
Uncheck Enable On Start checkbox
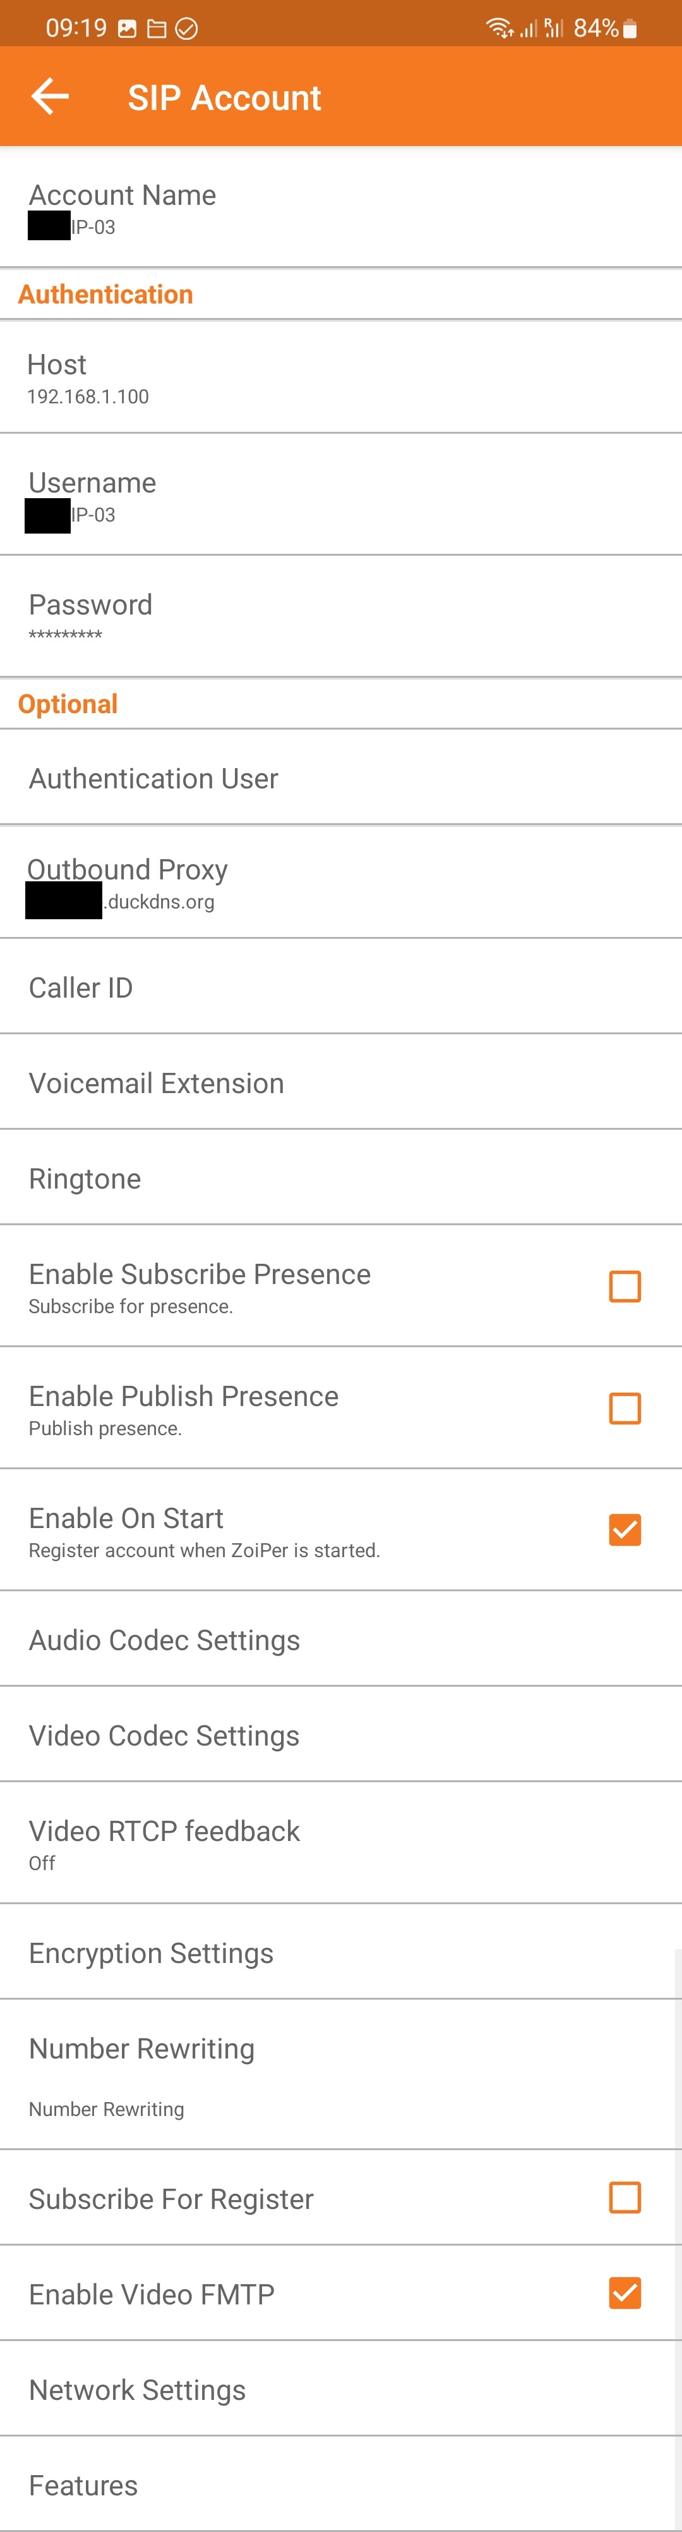pyautogui.click(x=625, y=1529)
